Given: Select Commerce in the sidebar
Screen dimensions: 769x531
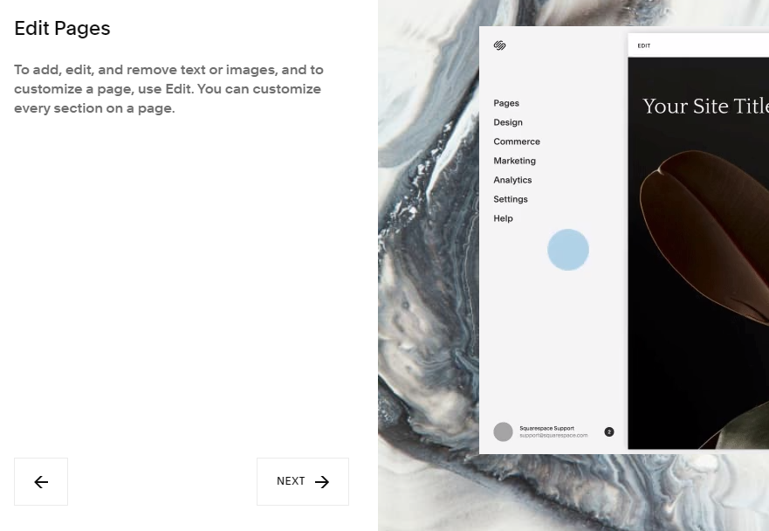Looking at the screenshot, I should tap(517, 141).
